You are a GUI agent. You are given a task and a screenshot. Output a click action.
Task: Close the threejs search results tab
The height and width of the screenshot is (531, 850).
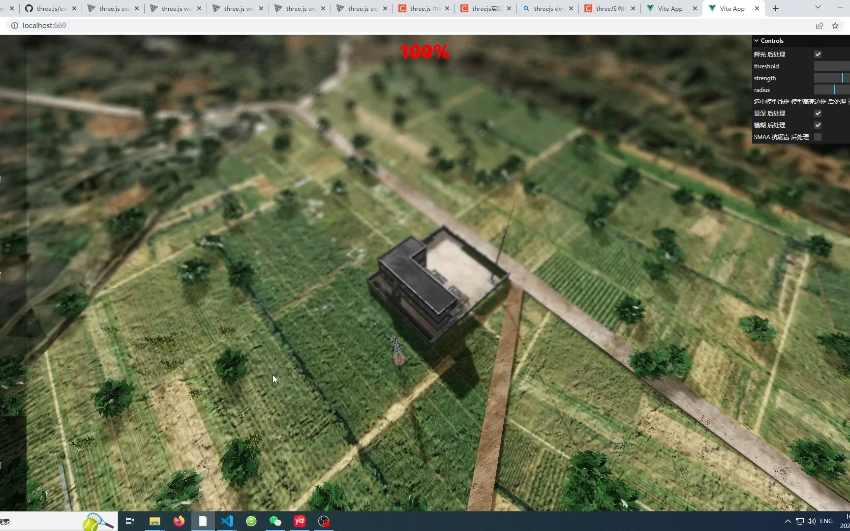(571, 8)
